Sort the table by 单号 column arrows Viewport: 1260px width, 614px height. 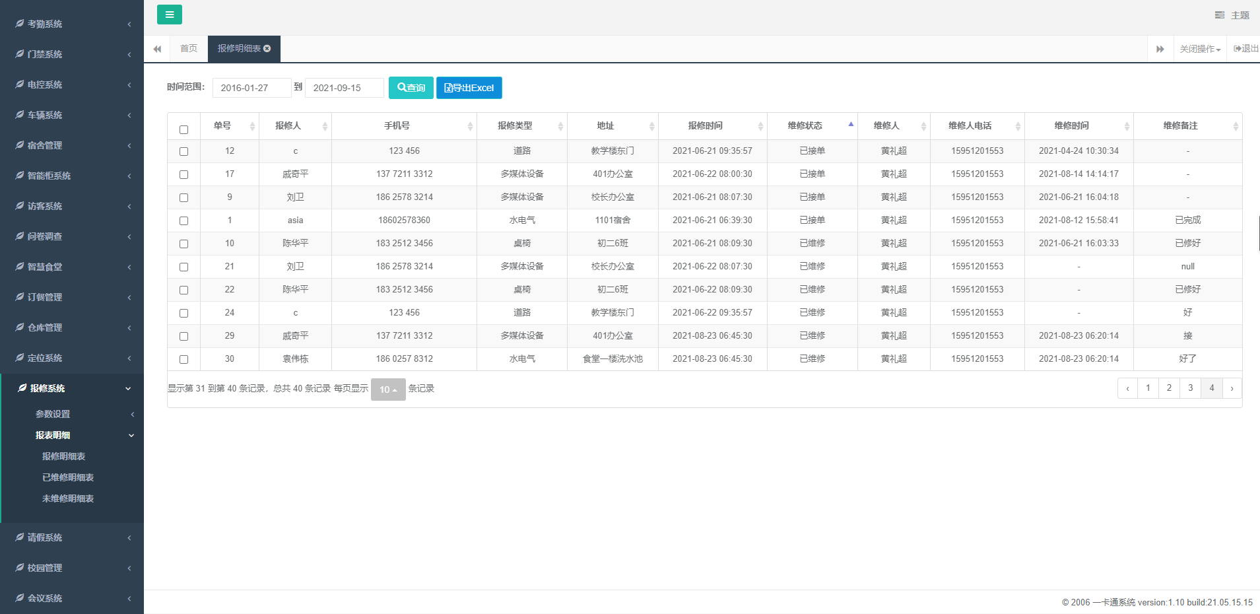pos(252,126)
